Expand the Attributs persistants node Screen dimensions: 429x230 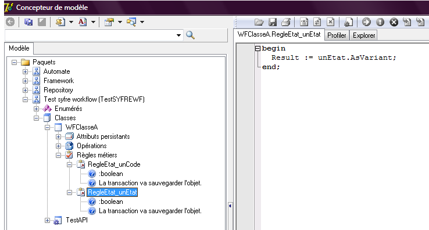pos(58,136)
